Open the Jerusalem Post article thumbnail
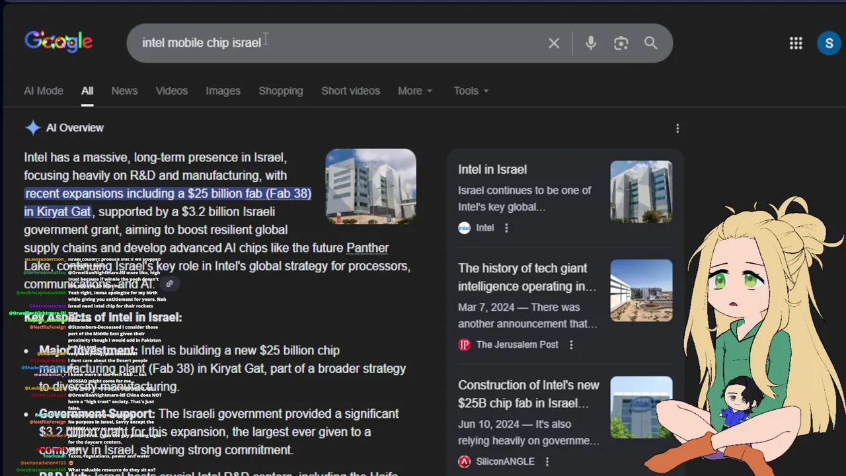Screen dimensions: 846x476 point(641,290)
